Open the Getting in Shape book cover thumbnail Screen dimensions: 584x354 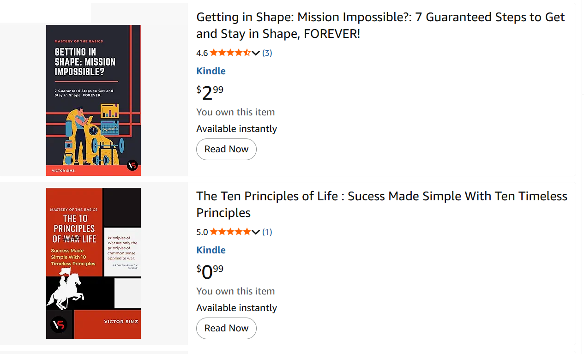tap(93, 100)
